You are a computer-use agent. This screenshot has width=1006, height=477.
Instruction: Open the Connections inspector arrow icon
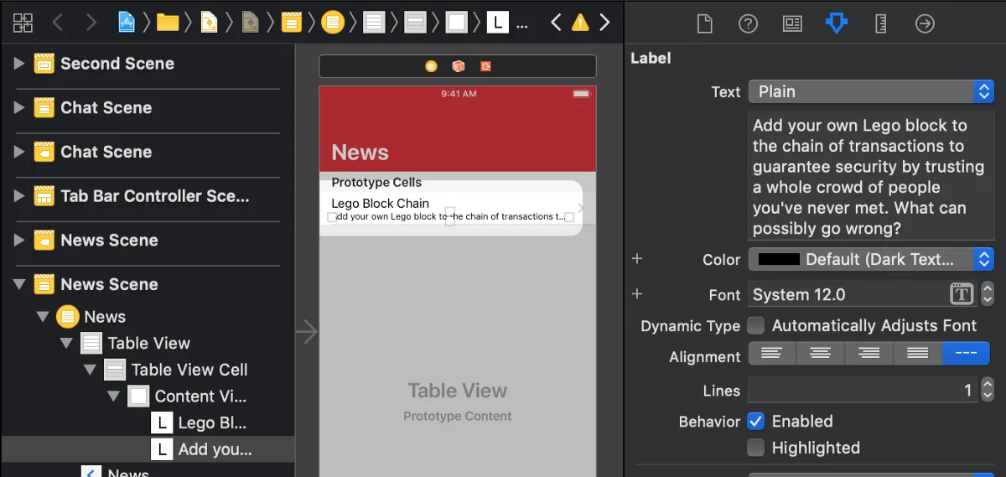point(925,23)
